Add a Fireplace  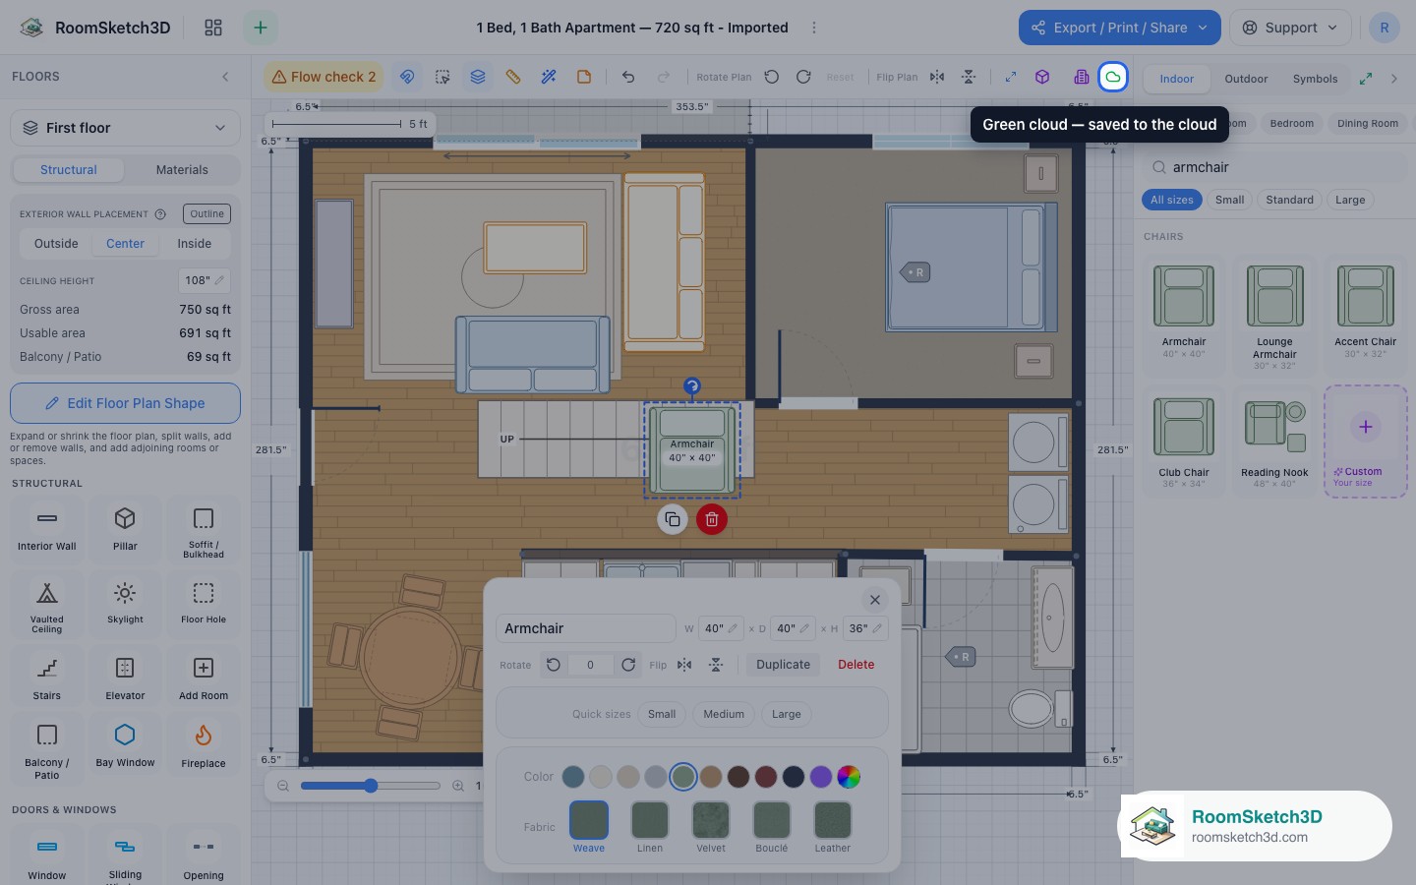coord(204,747)
